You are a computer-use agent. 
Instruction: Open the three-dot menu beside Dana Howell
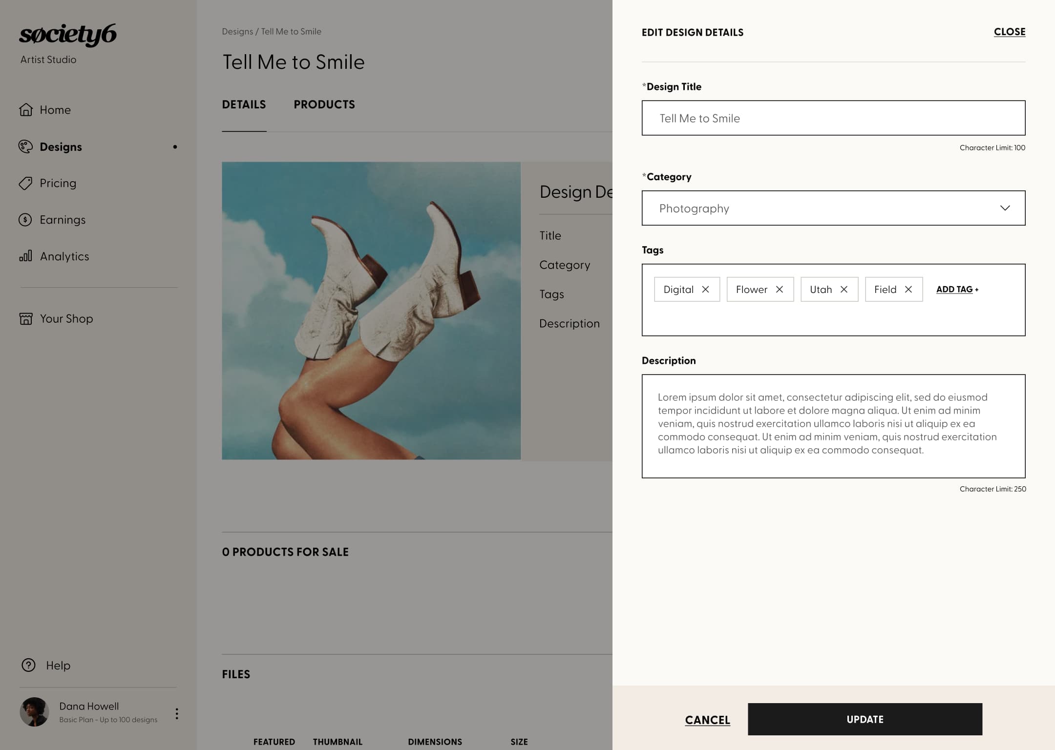[x=177, y=714]
